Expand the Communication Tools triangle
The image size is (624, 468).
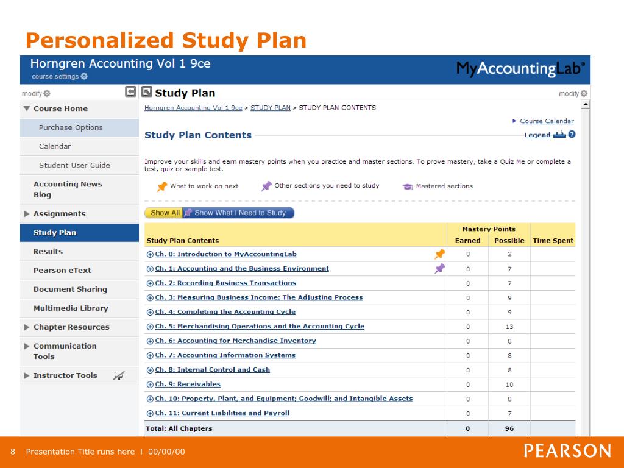(x=27, y=346)
